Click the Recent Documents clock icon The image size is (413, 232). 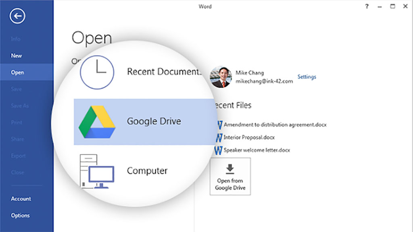coord(97,72)
